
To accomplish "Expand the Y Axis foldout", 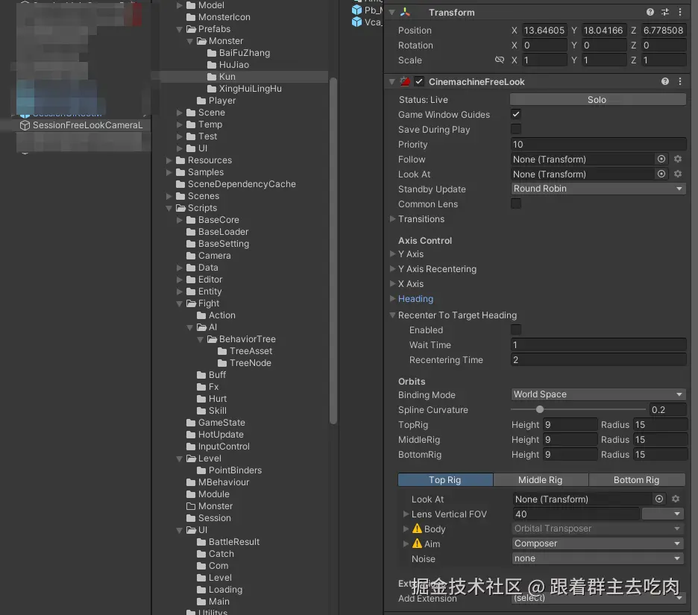I will (x=392, y=254).
